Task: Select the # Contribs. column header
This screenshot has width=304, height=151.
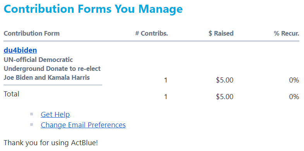Action: 151,33
